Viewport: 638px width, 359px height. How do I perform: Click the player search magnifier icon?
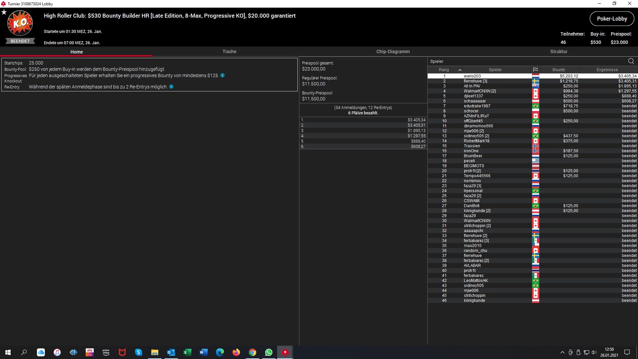[x=631, y=61]
